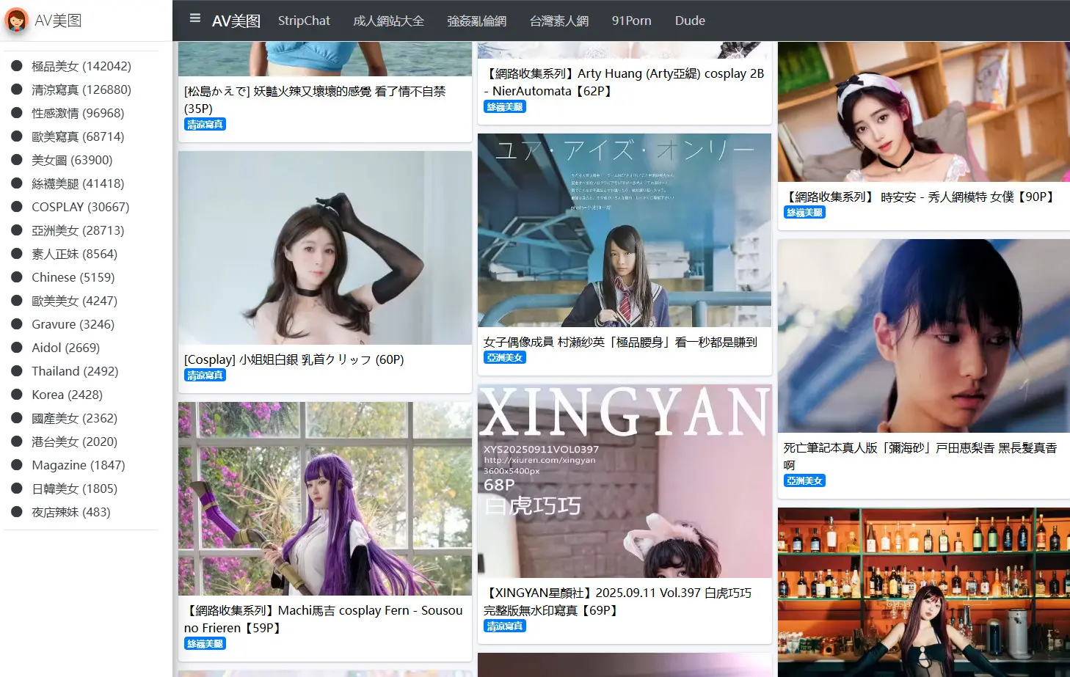
Task: Click the bullet icon beside COSPLAY (30667)
Action: coord(17,207)
